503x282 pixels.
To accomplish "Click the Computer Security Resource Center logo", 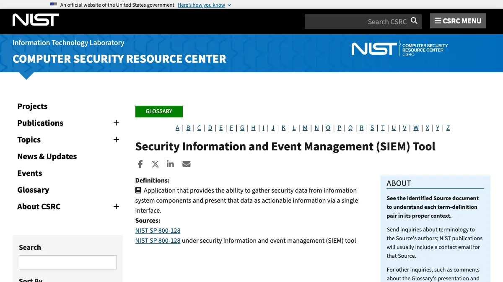I will [x=399, y=49].
